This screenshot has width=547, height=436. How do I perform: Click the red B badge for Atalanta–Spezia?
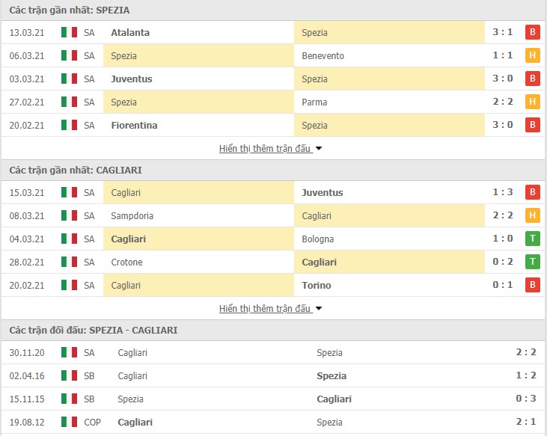click(532, 32)
